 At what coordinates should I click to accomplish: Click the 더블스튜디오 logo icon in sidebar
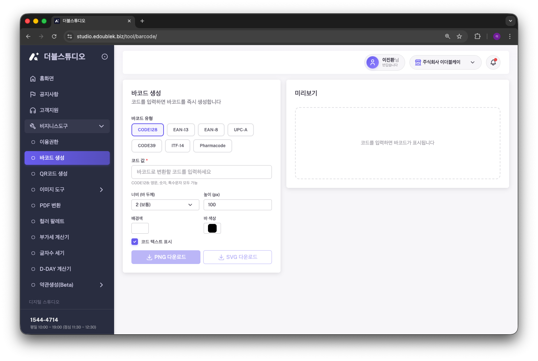pyautogui.click(x=34, y=57)
